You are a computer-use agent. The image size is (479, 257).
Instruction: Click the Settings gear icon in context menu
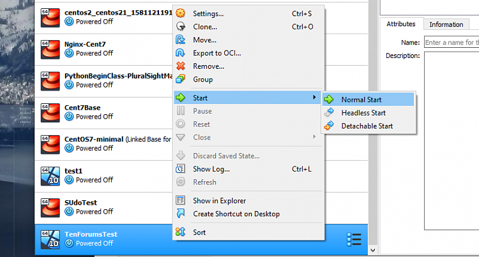tap(181, 13)
